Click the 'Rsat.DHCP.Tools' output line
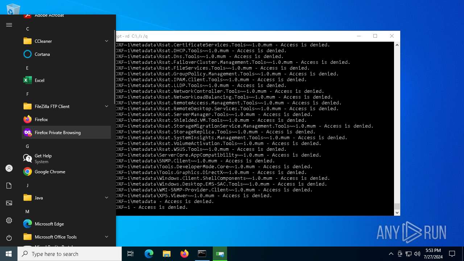 tap(201, 51)
